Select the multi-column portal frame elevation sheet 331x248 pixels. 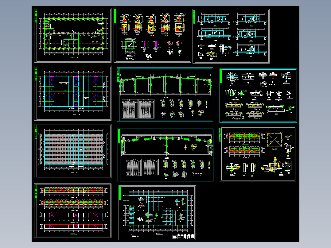pyautogui.click(x=165, y=95)
